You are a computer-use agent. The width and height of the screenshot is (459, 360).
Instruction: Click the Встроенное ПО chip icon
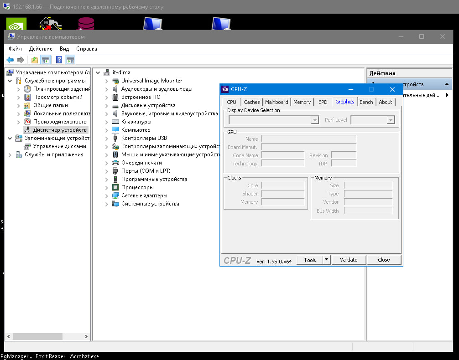pyautogui.click(x=115, y=97)
